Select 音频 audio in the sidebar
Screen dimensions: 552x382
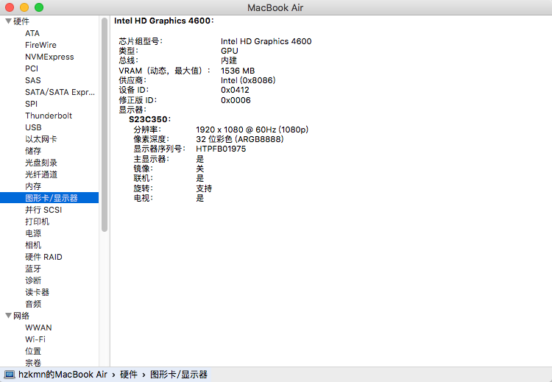[33, 304]
